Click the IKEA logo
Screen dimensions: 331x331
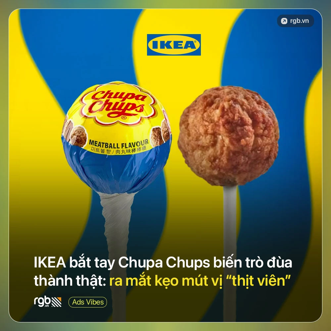tap(174, 45)
